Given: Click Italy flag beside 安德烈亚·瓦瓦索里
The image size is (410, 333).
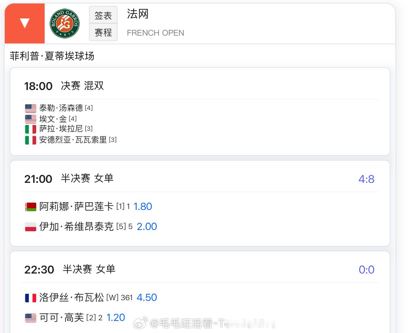Looking at the screenshot, I should click(31, 140).
